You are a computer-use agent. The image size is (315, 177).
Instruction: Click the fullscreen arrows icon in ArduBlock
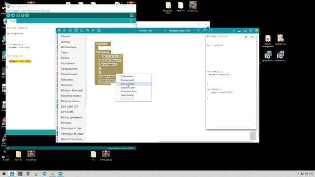click(251, 30)
